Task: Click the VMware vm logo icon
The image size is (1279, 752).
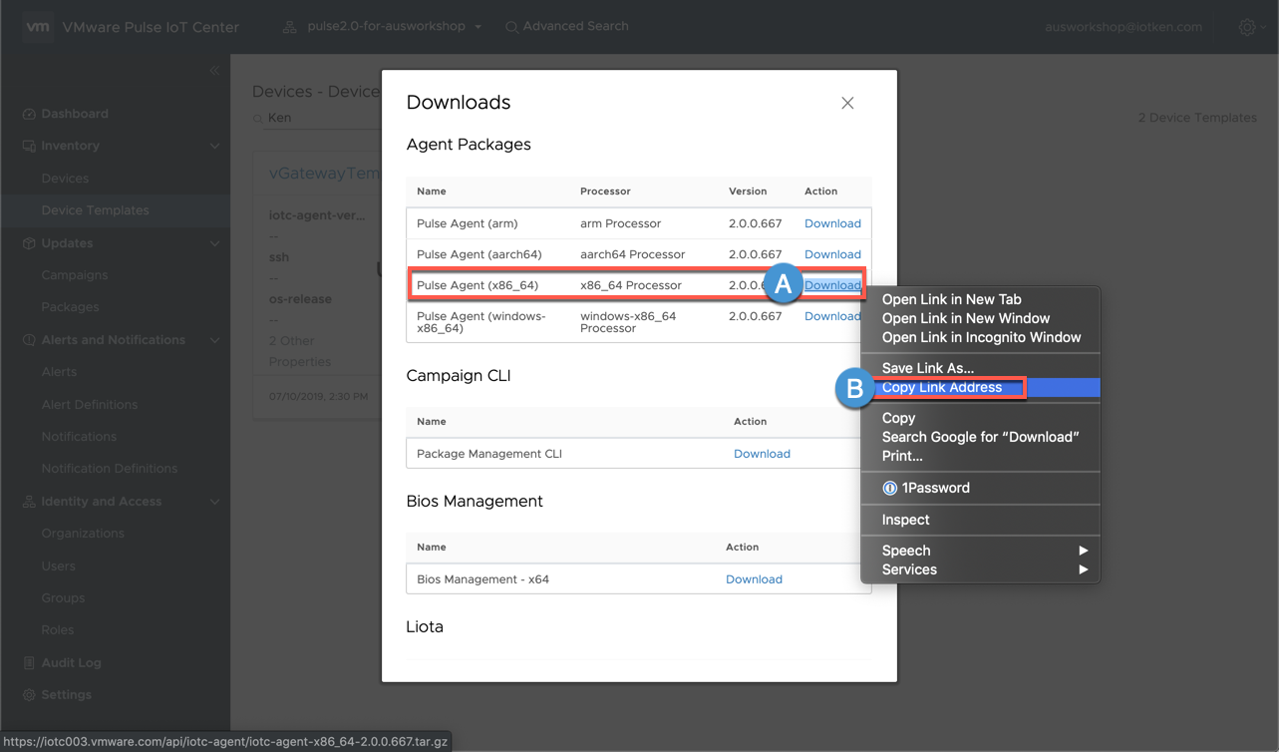Action: 37,27
